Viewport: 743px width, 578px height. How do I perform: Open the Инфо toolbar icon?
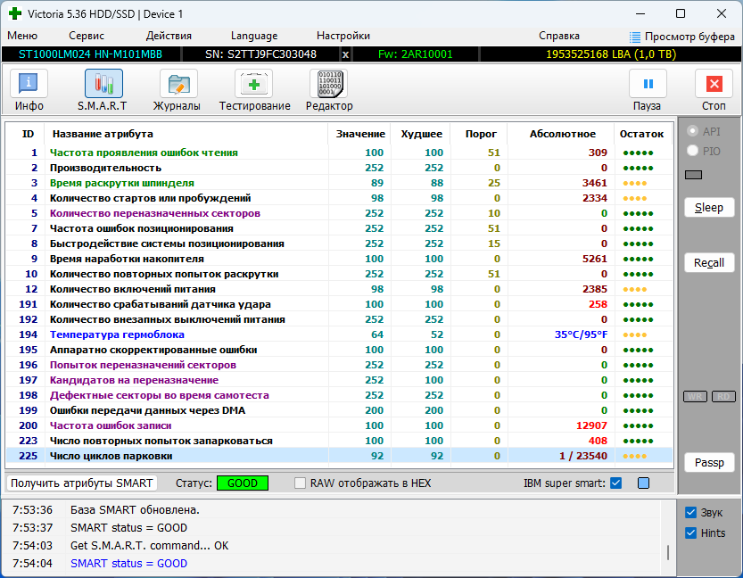coord(29,85)
